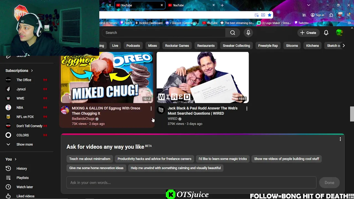This screenshot has width=354, height=199.
Task: Click the Done button
Action: pyautogui.click(x=329, y=182)
